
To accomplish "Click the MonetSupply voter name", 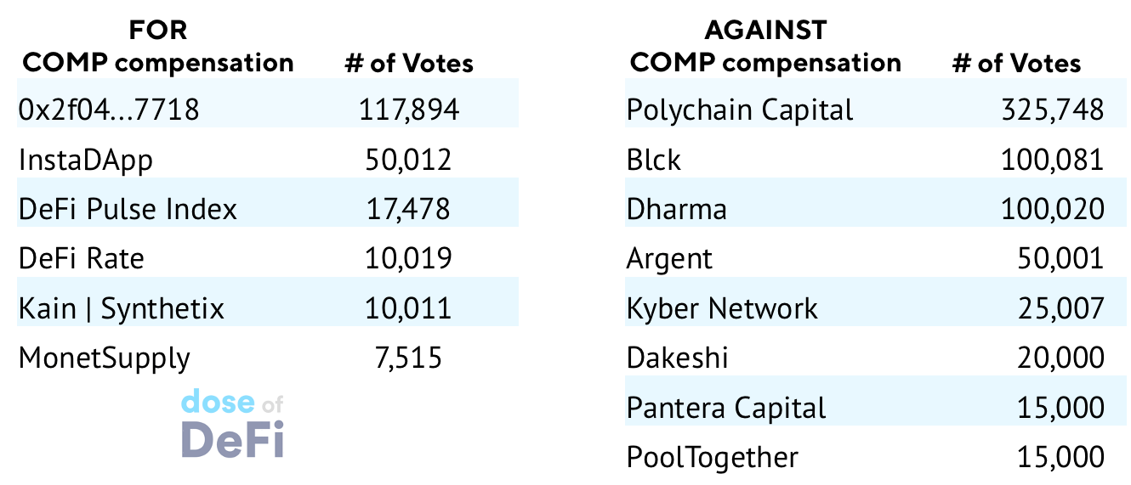I will tap(105, 358).
